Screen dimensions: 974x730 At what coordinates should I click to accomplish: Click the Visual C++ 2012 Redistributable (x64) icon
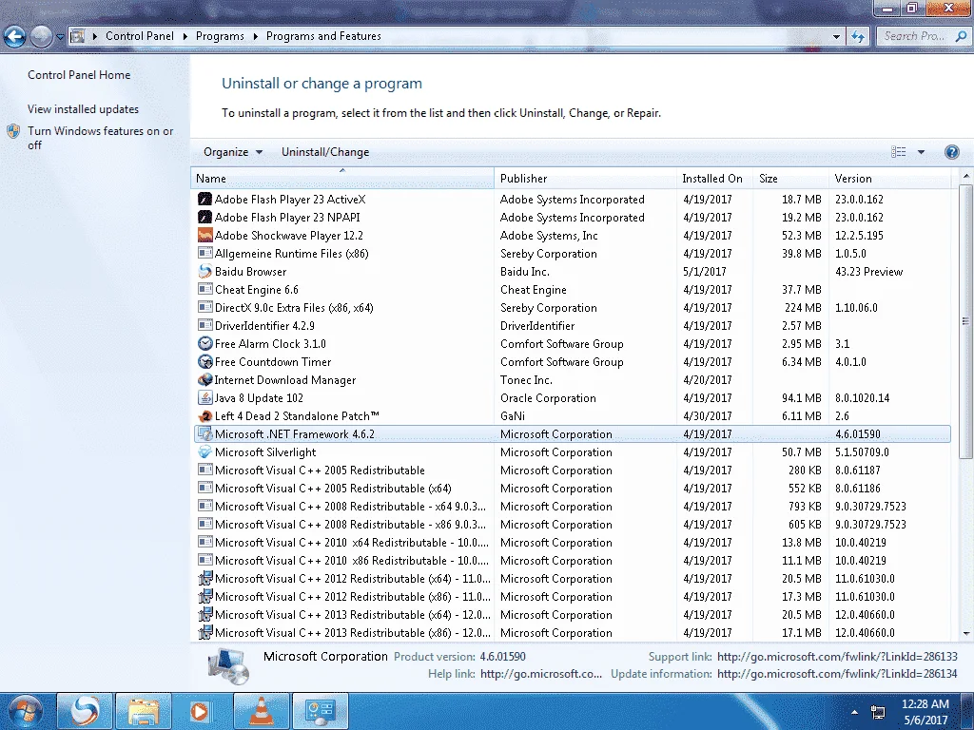pyautogui.click(x=205, y=579)
